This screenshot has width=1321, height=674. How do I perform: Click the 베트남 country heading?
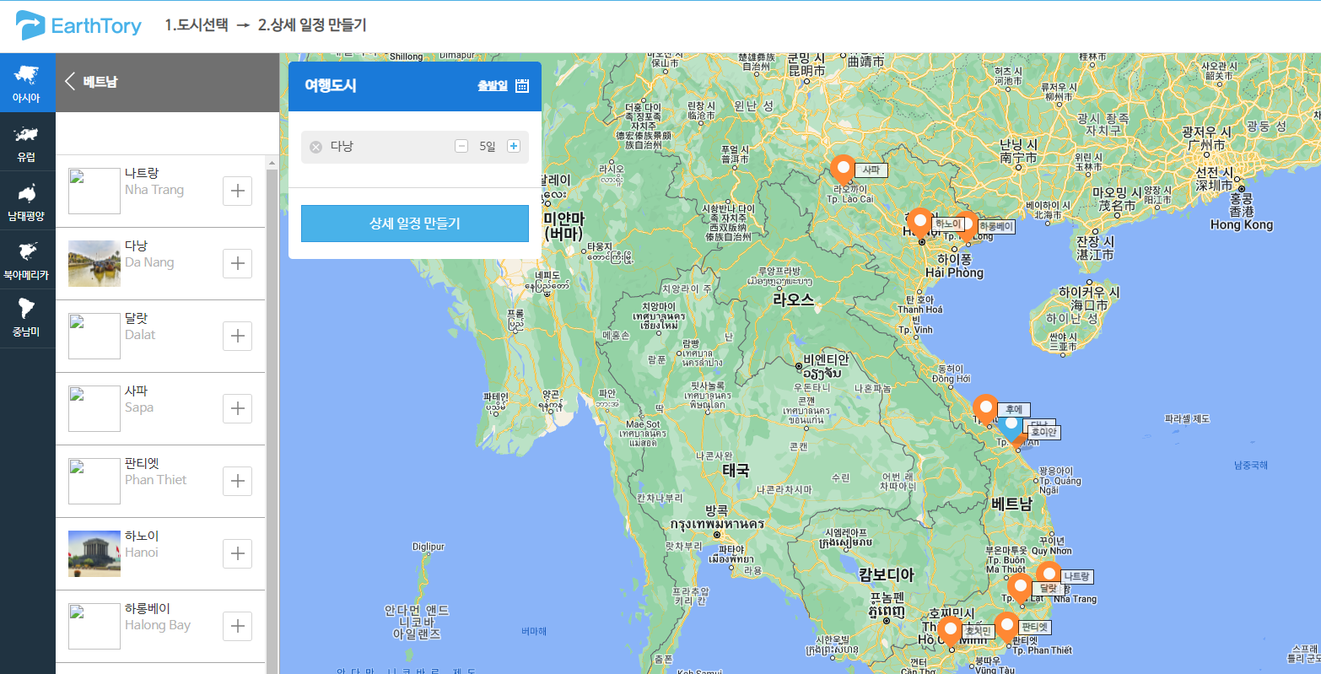tap(100, 82)
